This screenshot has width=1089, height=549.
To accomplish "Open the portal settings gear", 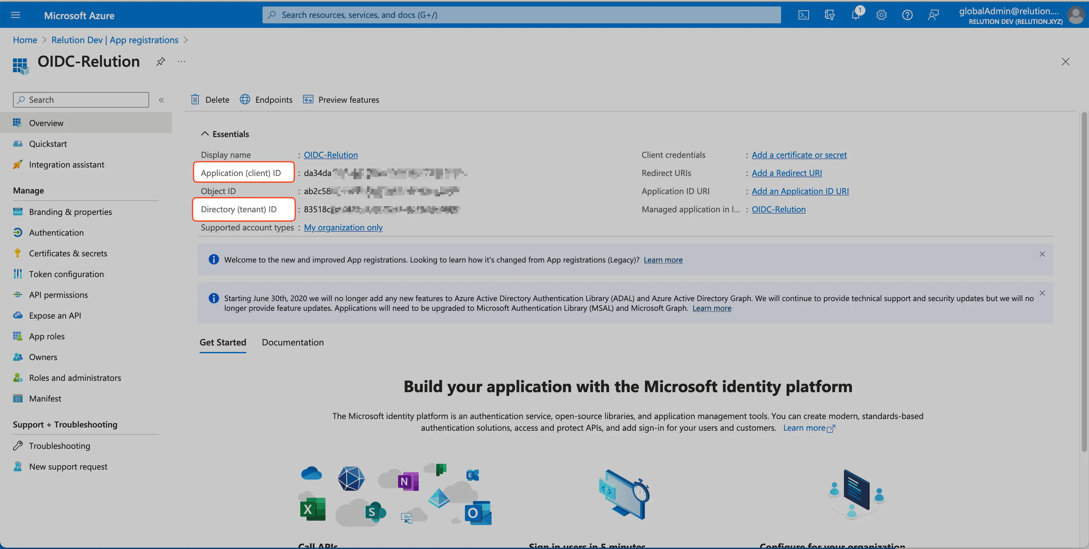I will pos(881,15).
